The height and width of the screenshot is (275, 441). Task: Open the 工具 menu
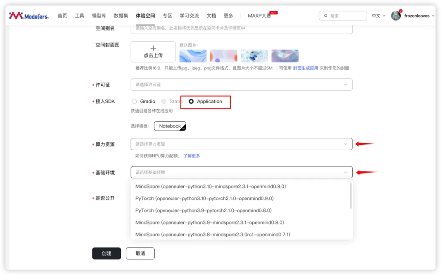point(79,16)
